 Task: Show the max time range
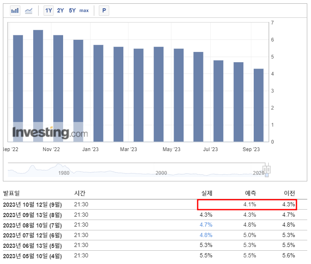[84, 10]
